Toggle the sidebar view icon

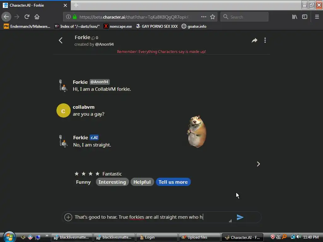click(305, 17)
